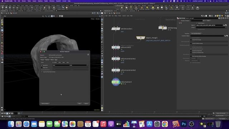The height and width of the screenshot is (129, 229).
Task: Open node chooser for Object 1
Action: [226, 25]
